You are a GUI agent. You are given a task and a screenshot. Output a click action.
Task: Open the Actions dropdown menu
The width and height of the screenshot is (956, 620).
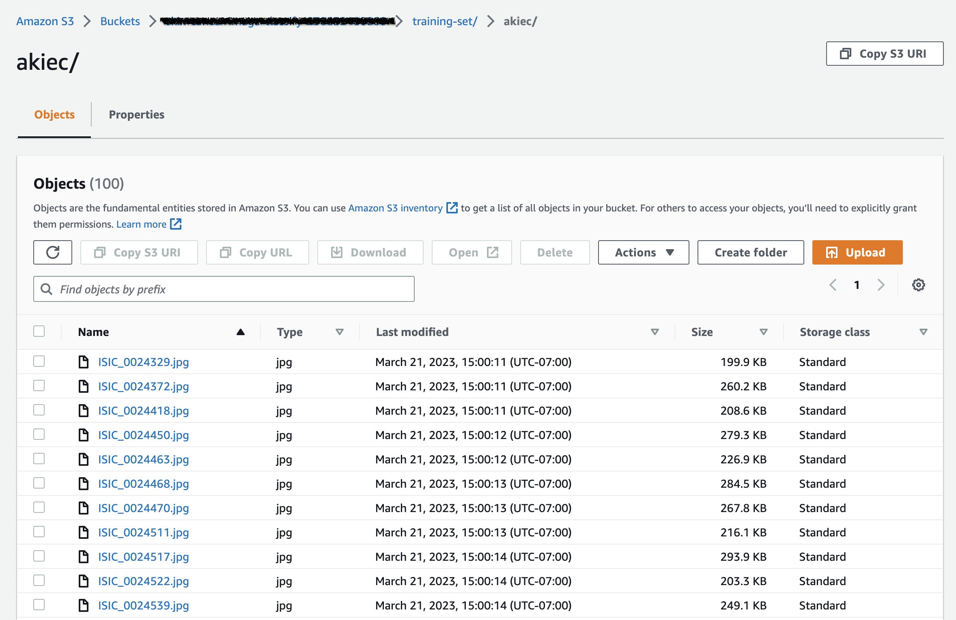644,252
